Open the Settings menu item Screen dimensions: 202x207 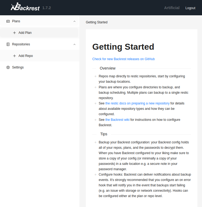click(x=18, y=67)
